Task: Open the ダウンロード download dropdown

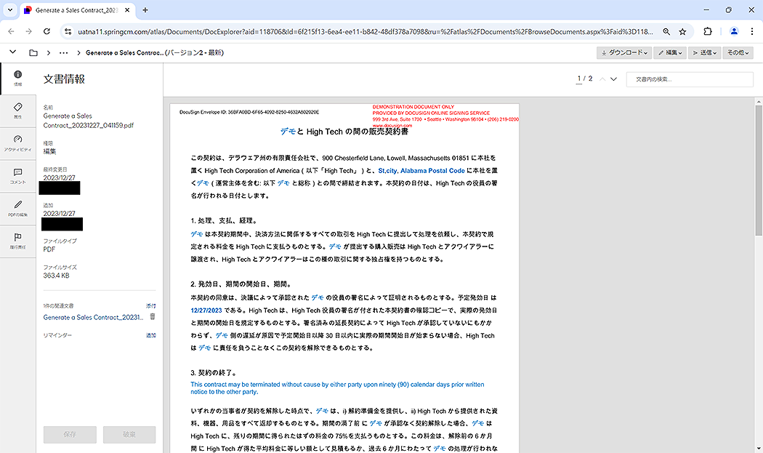Action: [624, 52]
